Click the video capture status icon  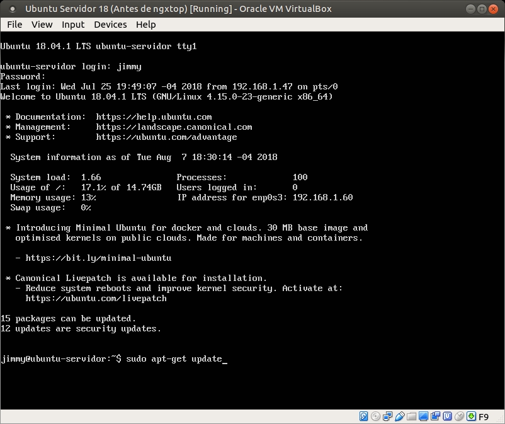pyautogui.click(x=435, y=416)
